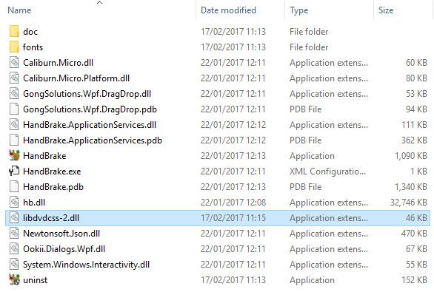Click the 362 KB size of ApplicationServices.pdb
The width and height of the screenshot is (434, 292).
pyautogui.click(x=414, y=140)
